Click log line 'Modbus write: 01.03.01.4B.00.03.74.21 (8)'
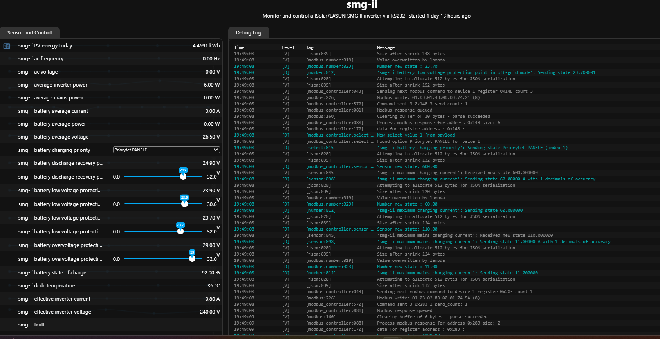 [428, 98]
